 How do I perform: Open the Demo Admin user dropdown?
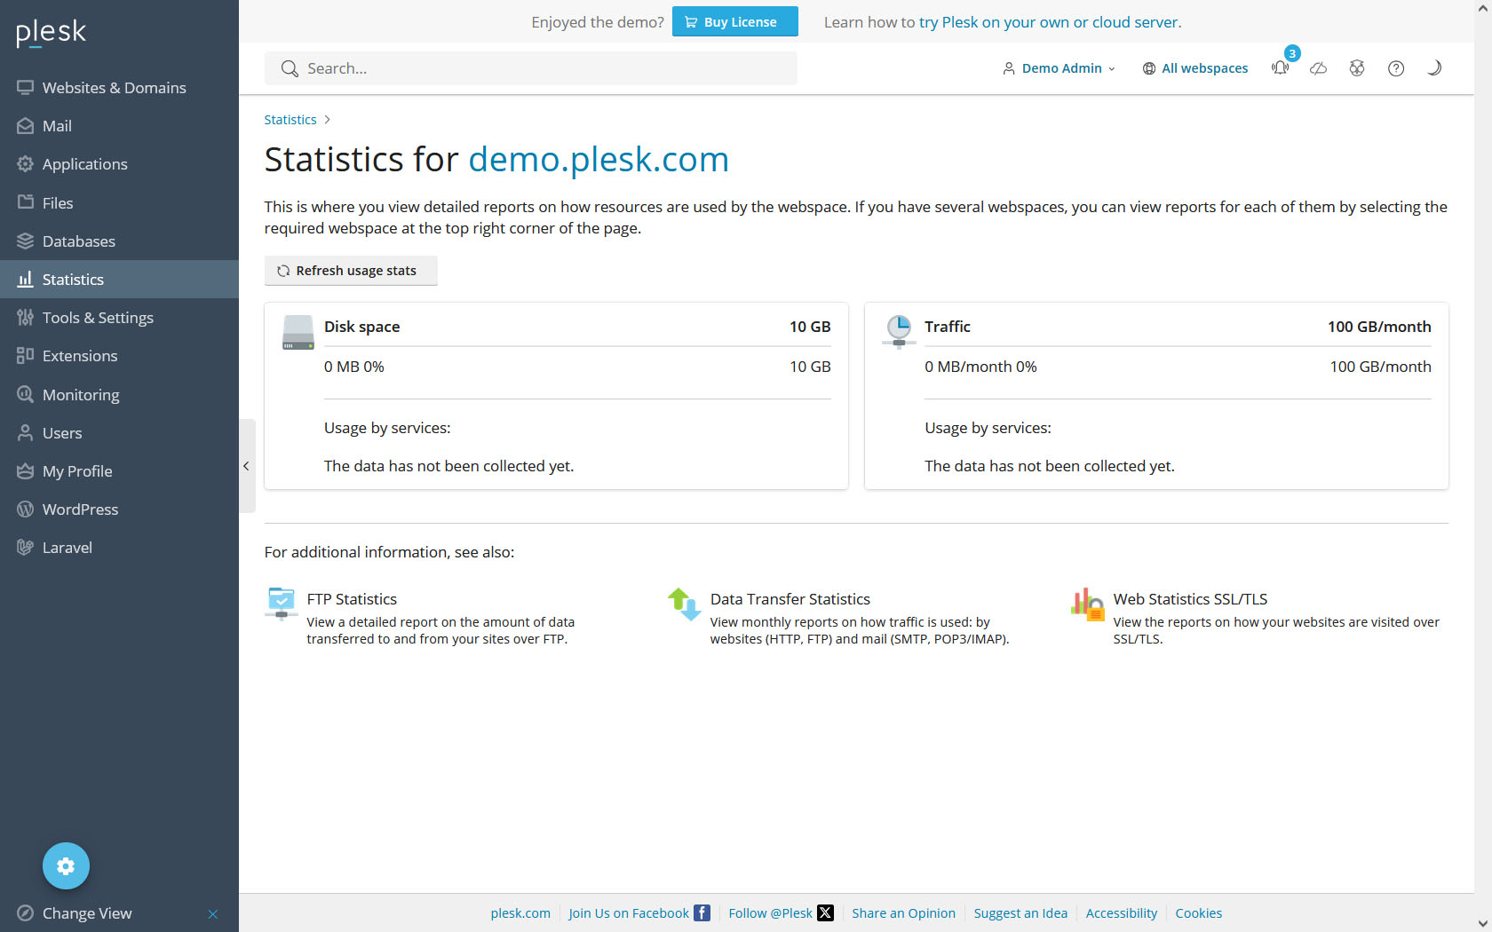(x=1059, y=68)
